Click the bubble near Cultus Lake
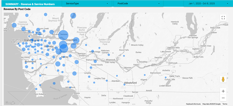The width and height of the screenshot is (233, 106). pos(166,77)
